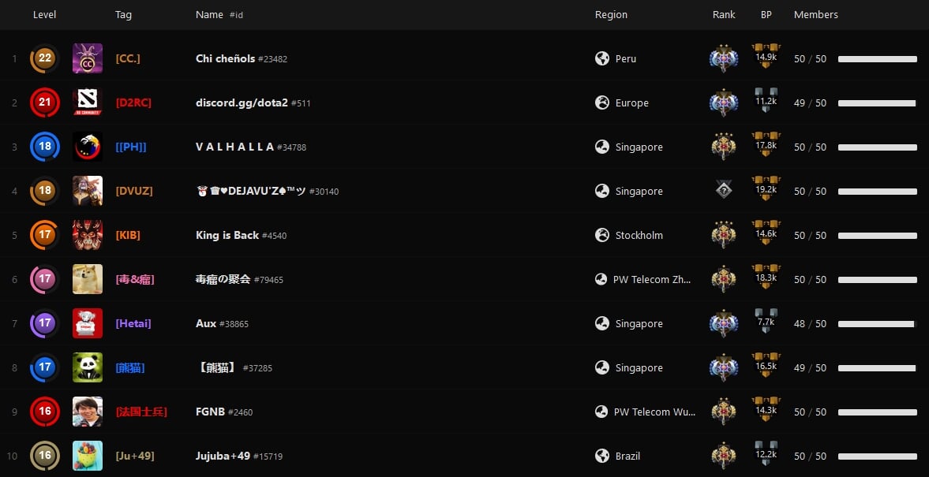Click the FGNB guild portrait thumbnail
The image size is (929, 477).
(x=88, y=412)
